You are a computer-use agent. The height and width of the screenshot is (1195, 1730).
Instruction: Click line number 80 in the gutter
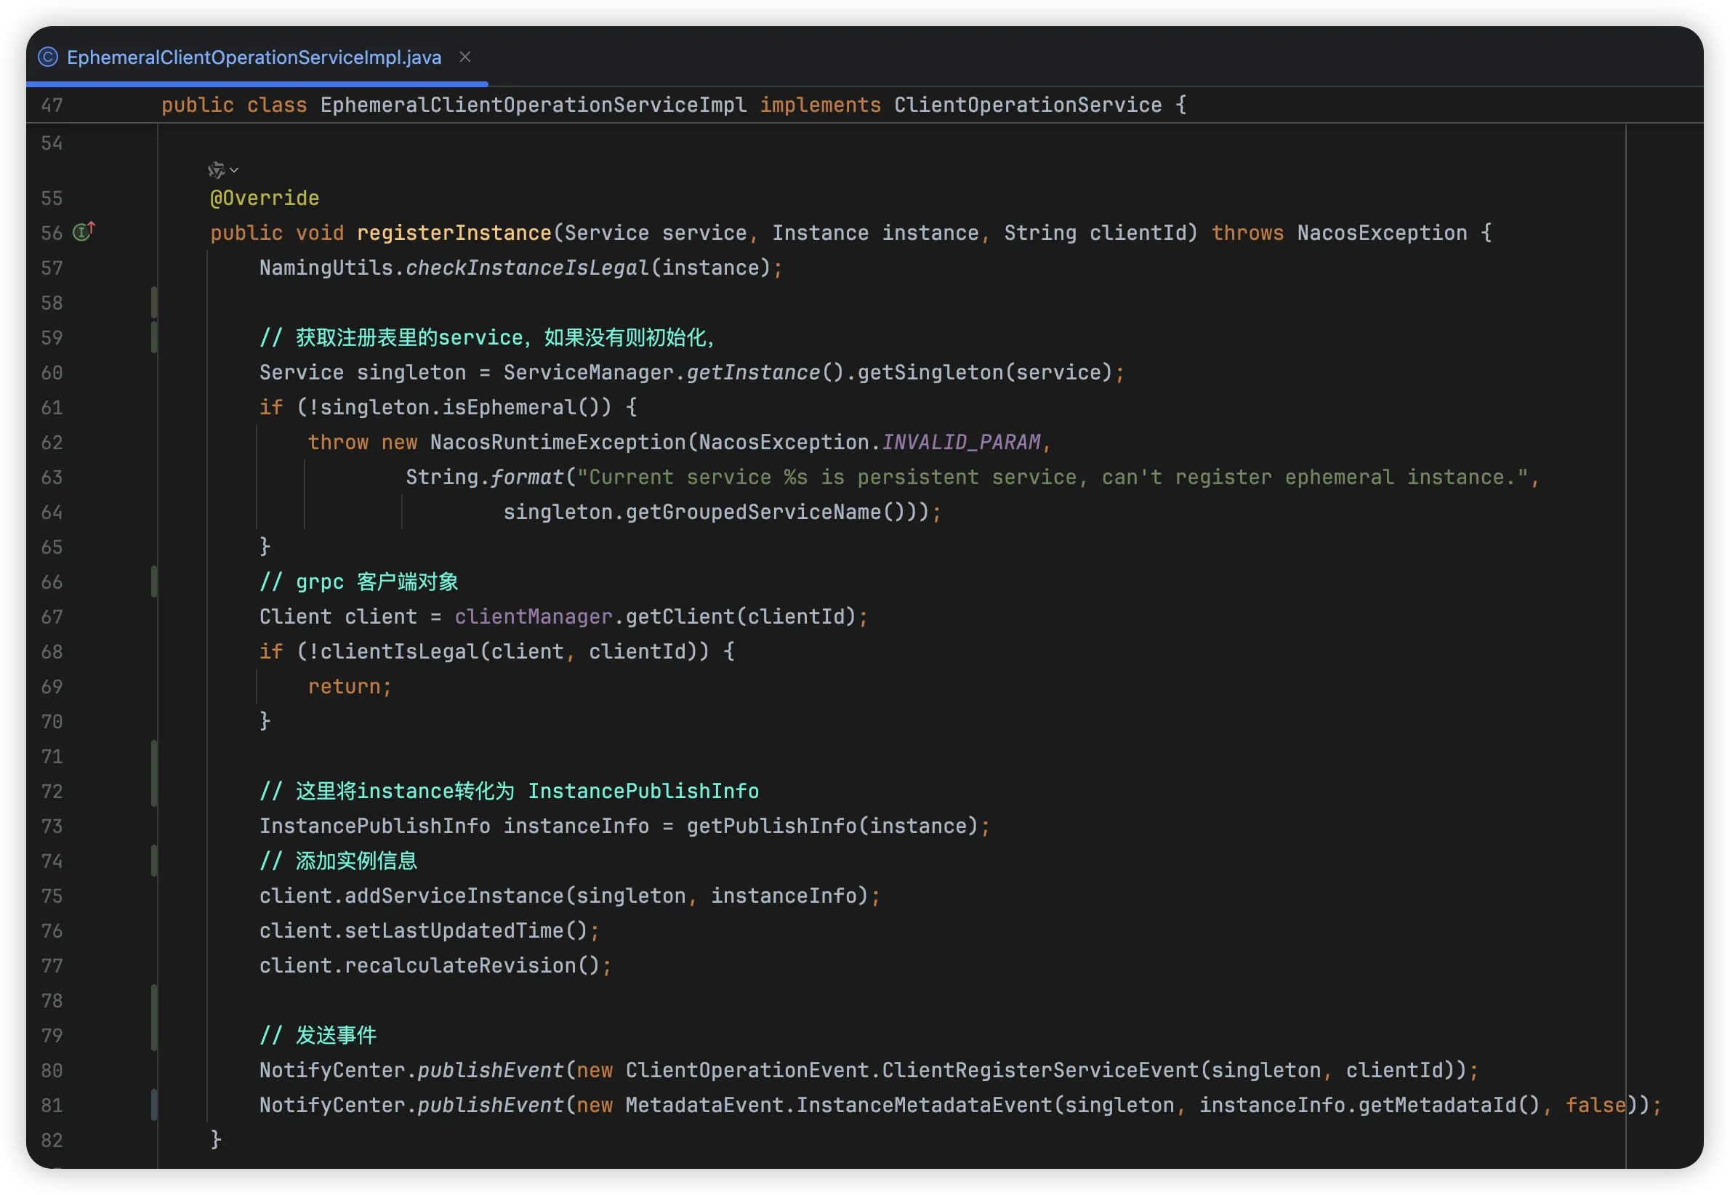[52, 1070]
